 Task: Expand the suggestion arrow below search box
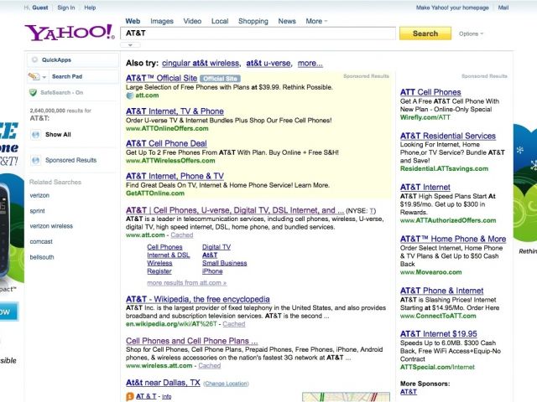131,44
